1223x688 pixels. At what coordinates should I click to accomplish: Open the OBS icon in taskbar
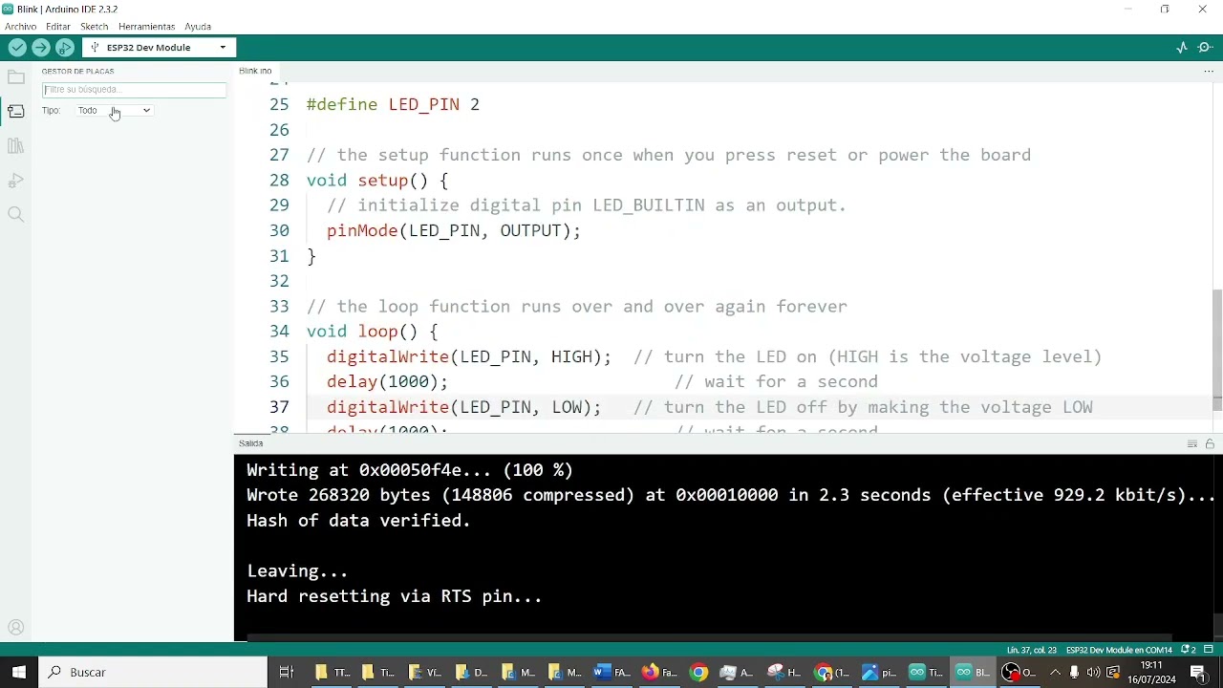(x=1019, y=672)
